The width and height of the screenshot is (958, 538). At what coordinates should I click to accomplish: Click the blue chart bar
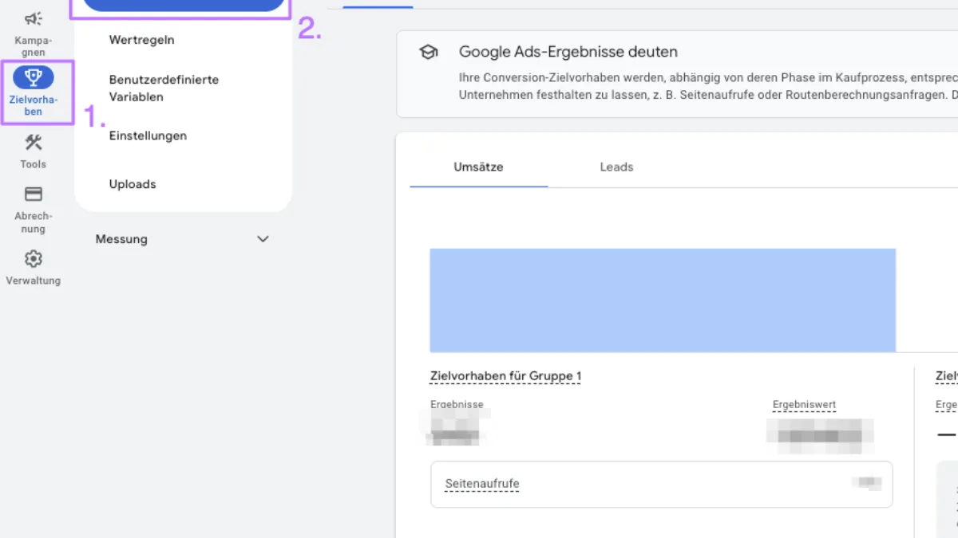point(663,300)
